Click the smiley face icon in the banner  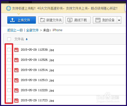tap(9, 8)
